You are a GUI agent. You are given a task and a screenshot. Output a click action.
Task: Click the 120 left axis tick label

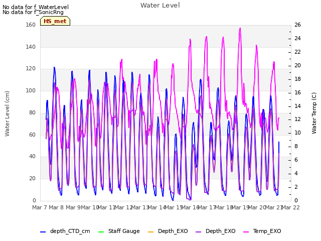point(31,69)
